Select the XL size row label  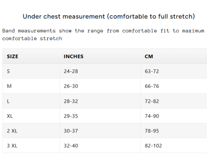[10, 116]
